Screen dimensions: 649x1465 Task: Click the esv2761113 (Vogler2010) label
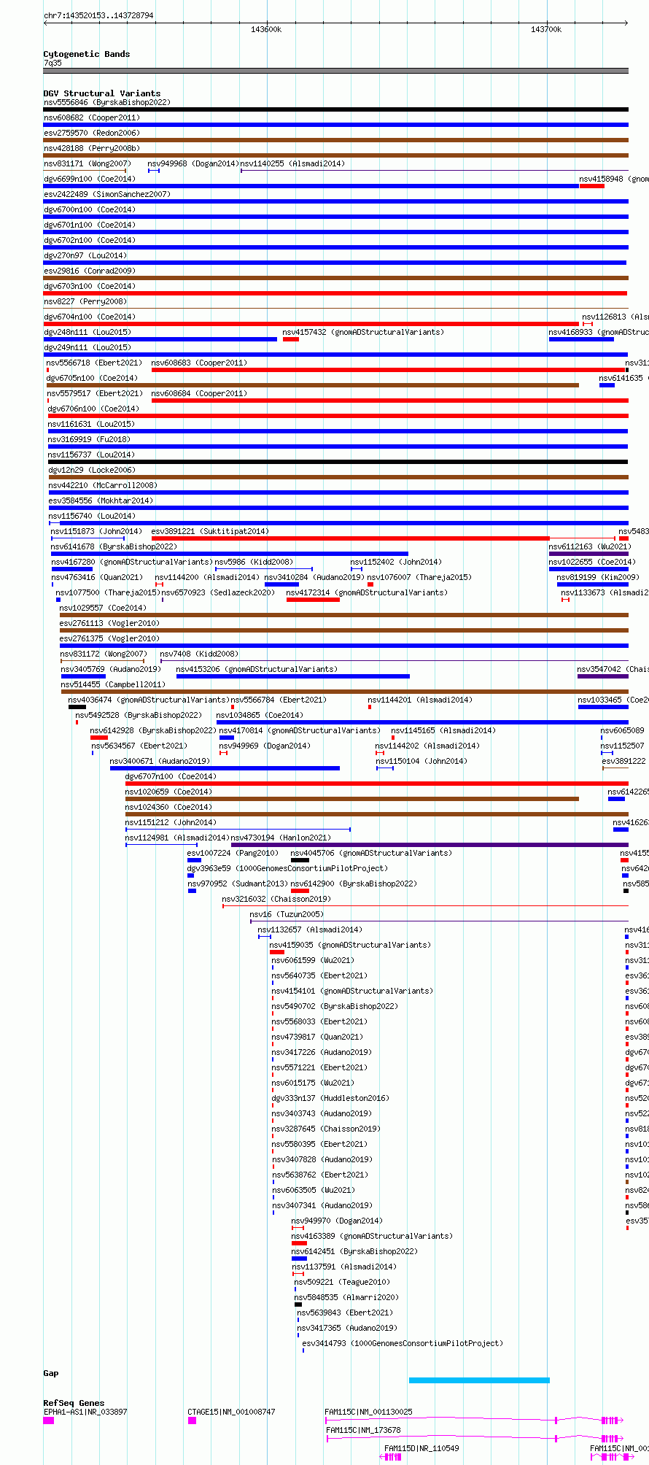pos(109,623)
